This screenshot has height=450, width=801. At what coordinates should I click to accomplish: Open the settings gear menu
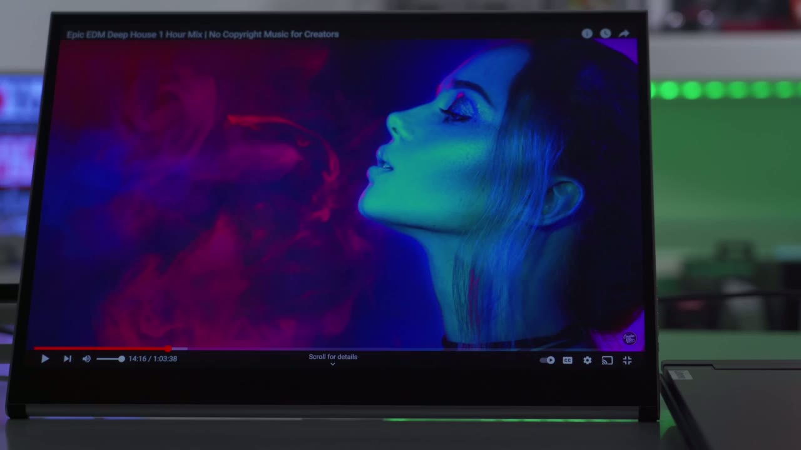pos(587,360)
